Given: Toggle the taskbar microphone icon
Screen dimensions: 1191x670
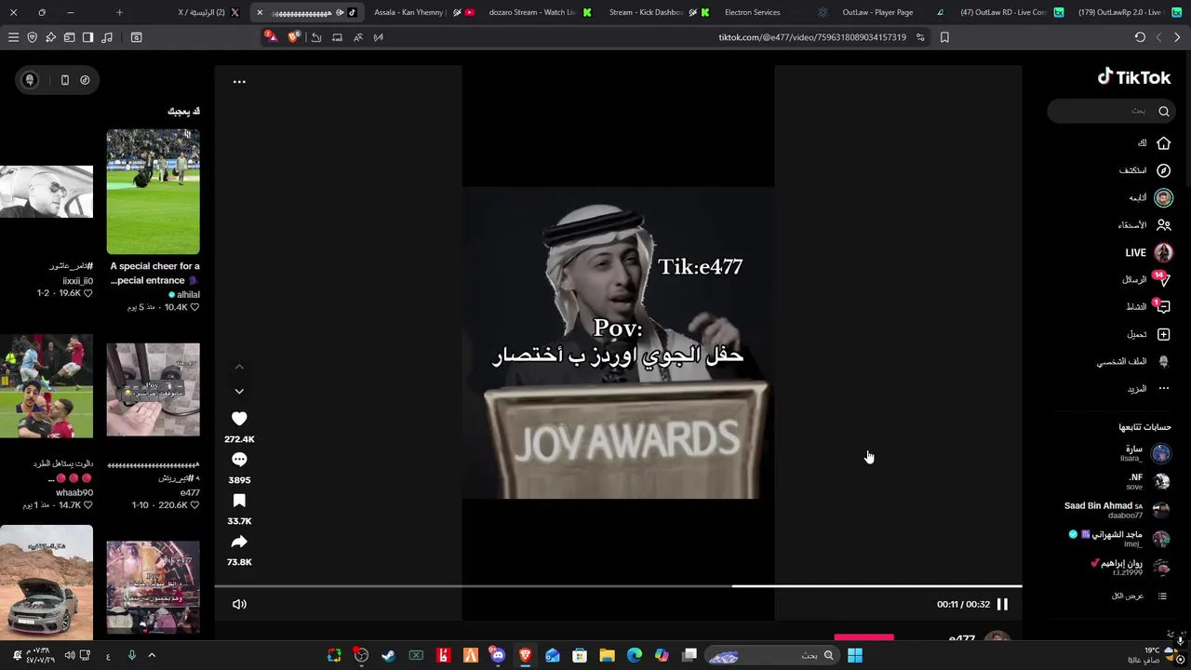Looking at the screenshot, I should pyautogui.click(x=131, y=655).
